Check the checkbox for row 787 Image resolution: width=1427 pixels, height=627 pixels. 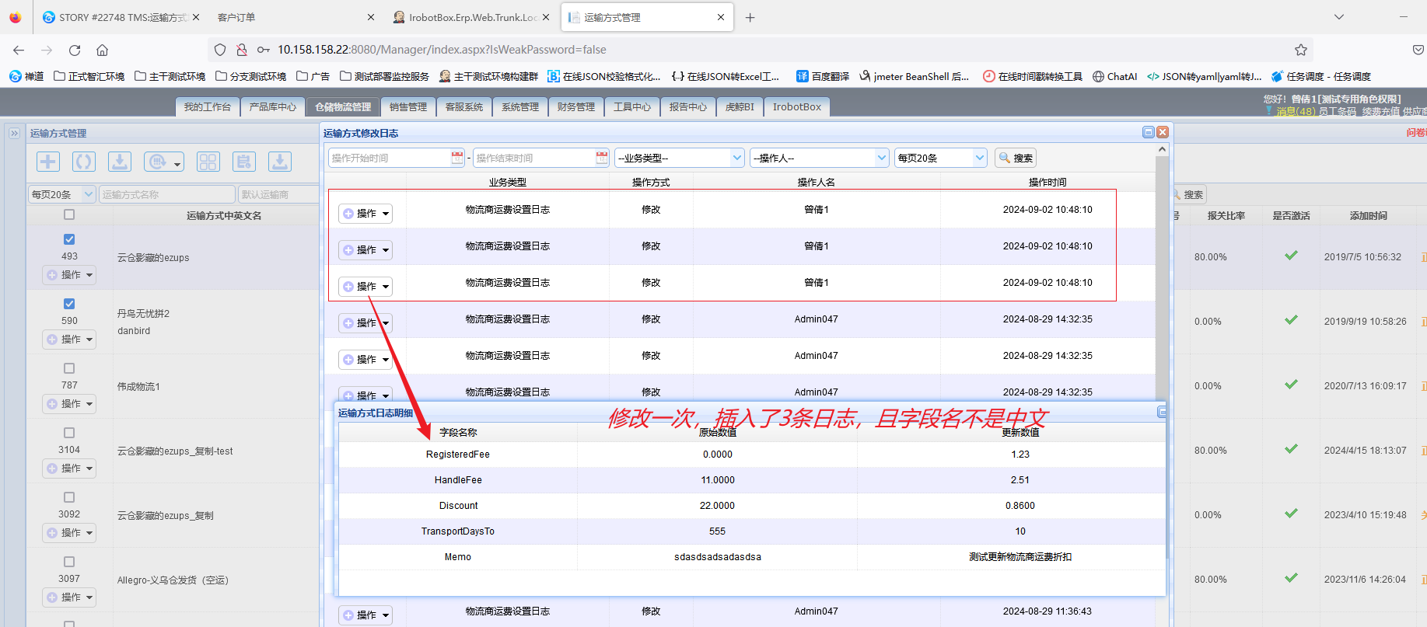pyautogui.click(x=69, y=368)
